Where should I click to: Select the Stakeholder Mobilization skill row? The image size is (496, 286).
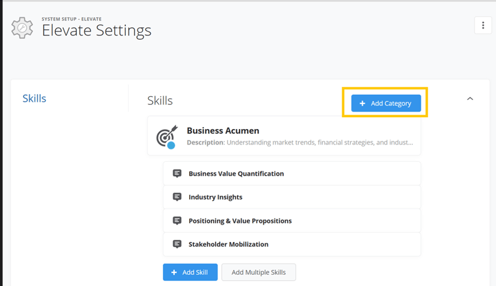point(292,244)
